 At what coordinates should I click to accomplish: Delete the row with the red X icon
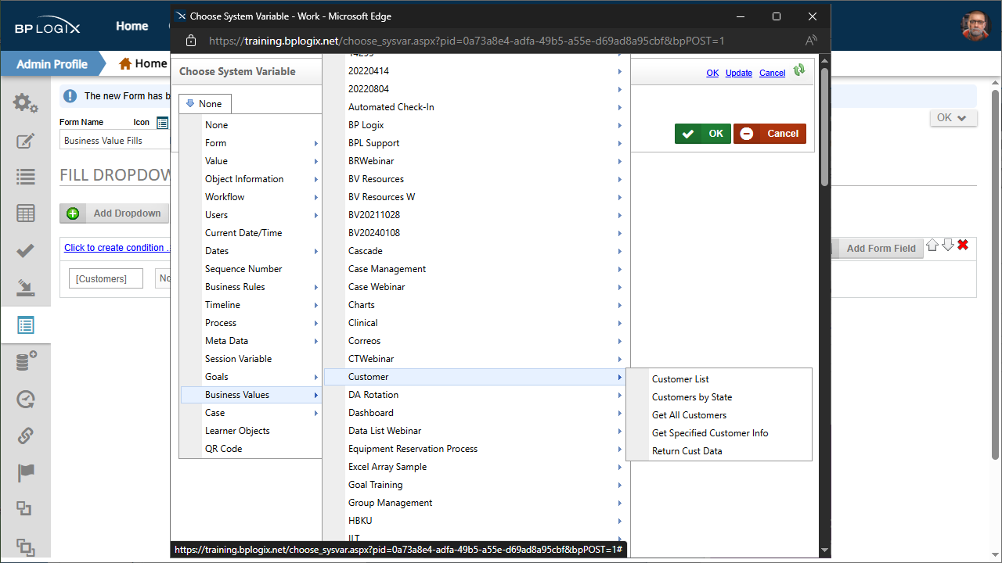tap(963, 246)
